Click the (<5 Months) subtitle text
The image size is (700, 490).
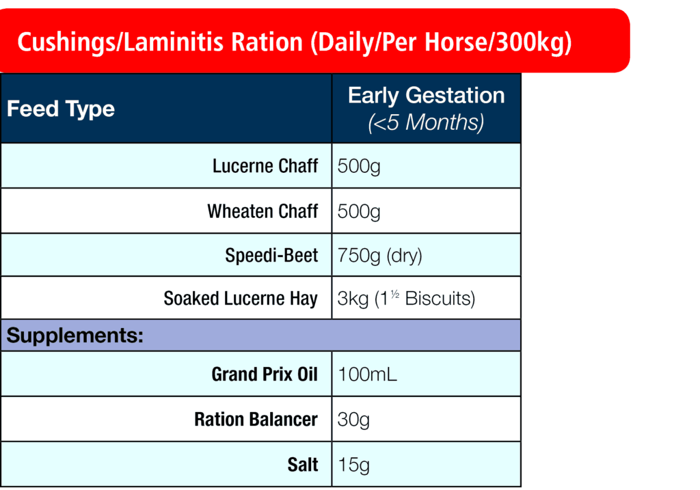click(426, 123)
